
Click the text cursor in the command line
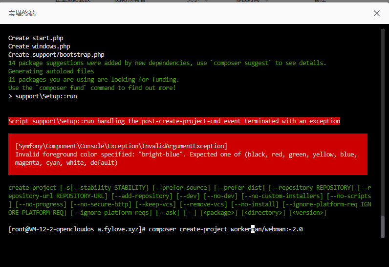point(253,229)
